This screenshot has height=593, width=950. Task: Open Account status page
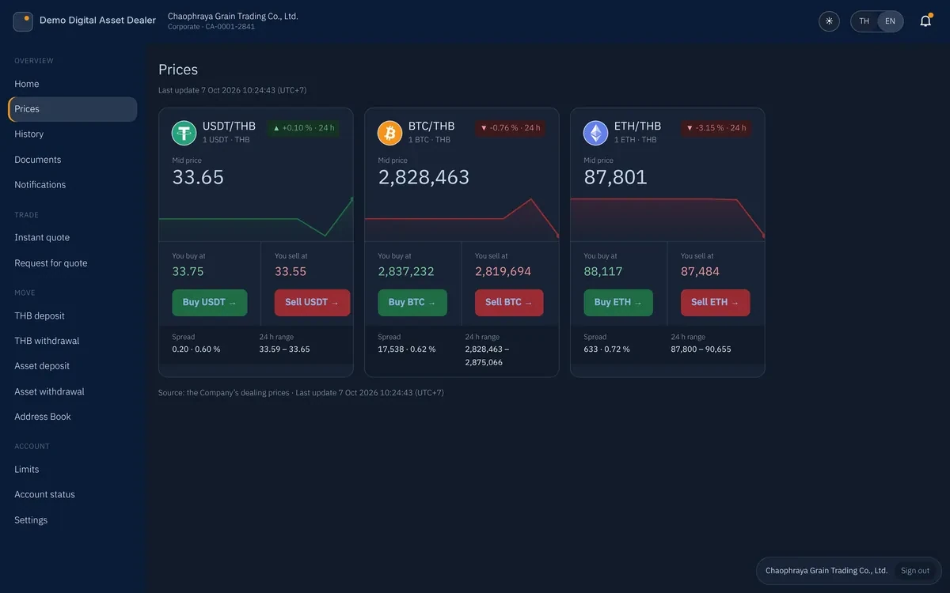tap(73, 495)
